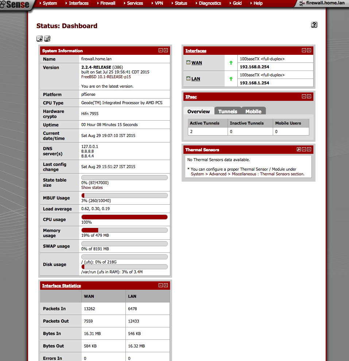
Task: Switch to the IPsec Tunnels tab
Action: point(228,111)
